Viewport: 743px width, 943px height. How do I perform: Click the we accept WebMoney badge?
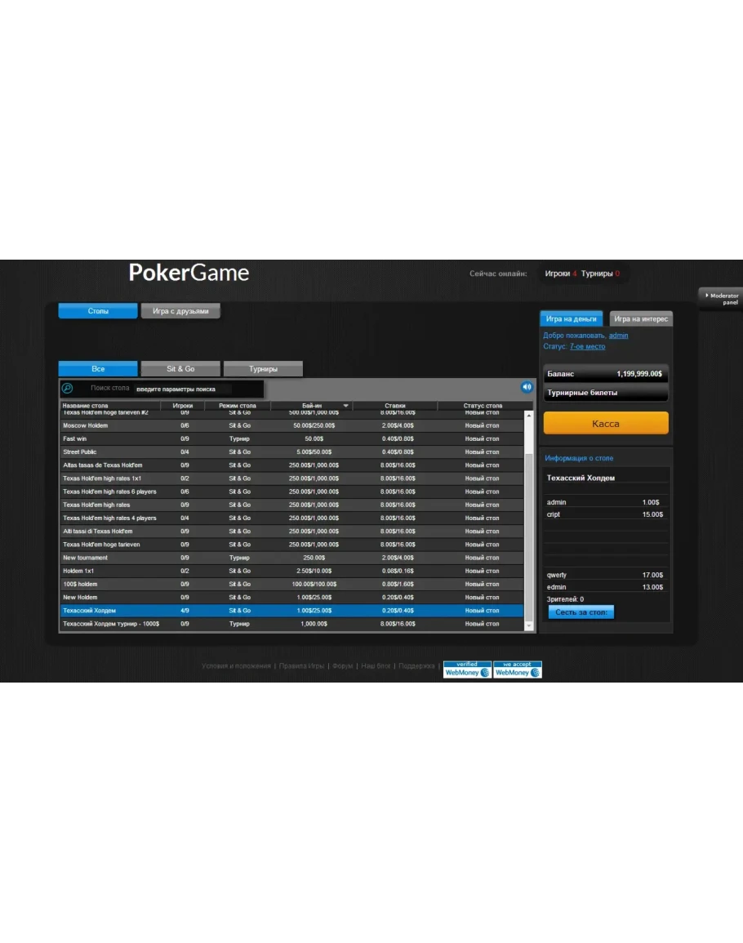[x=517, y=669]
